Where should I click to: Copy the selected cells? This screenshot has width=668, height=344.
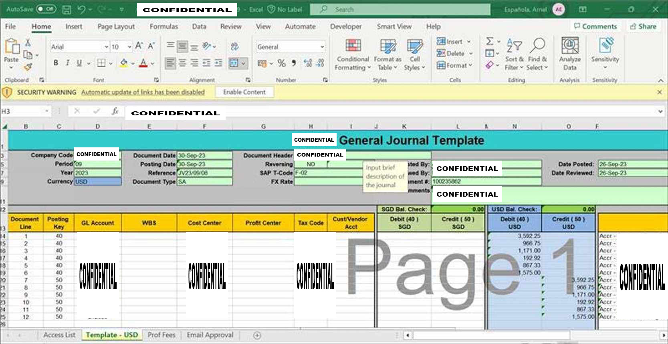click(28, 54)
